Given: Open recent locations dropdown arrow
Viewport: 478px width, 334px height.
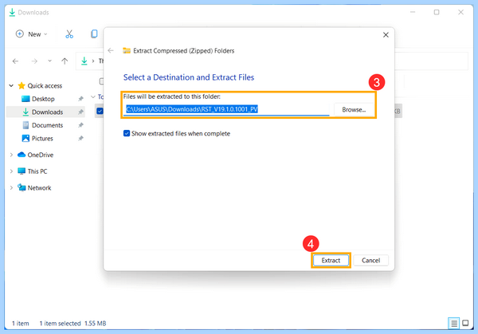Looking at the screenshot, I should 49,61.
